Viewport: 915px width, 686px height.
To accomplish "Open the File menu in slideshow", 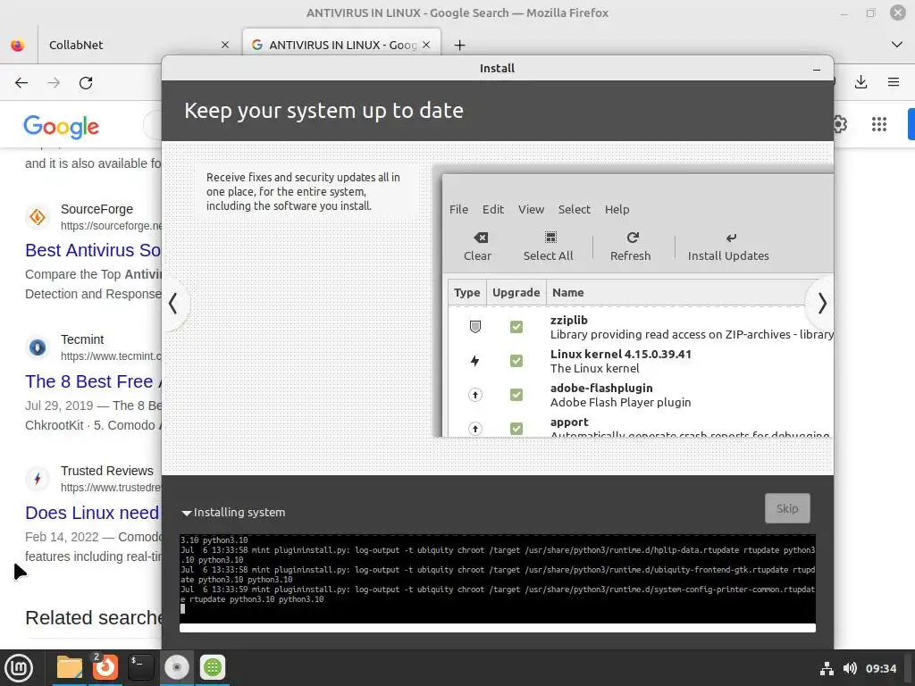I will [x=458, y=209].
